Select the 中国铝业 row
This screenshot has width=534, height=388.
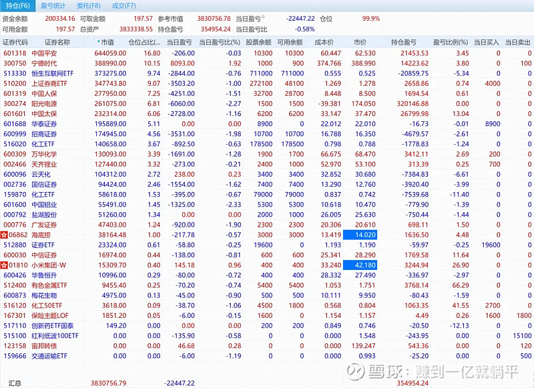pos(267,205)
